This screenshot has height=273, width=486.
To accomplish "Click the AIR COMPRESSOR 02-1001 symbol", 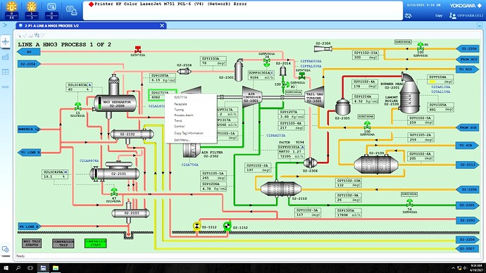I will tap(251, 96).
